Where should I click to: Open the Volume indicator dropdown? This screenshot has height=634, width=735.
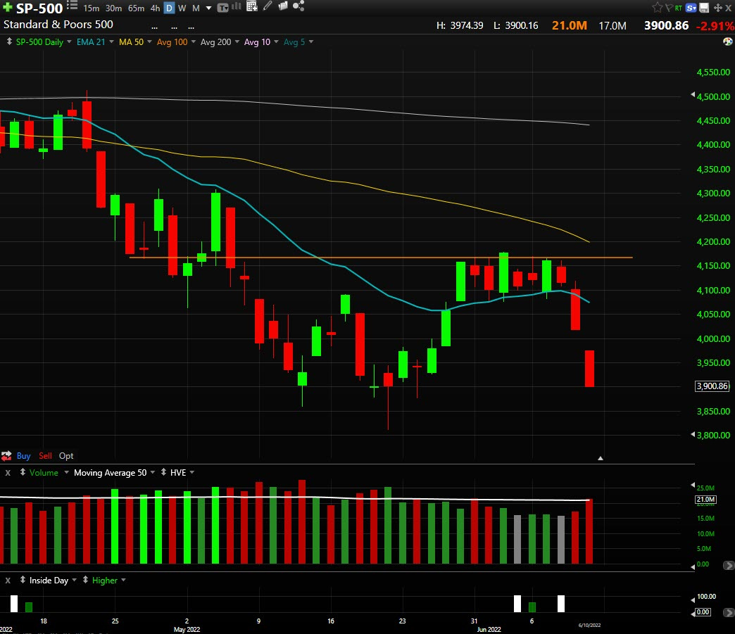(66, 472)
